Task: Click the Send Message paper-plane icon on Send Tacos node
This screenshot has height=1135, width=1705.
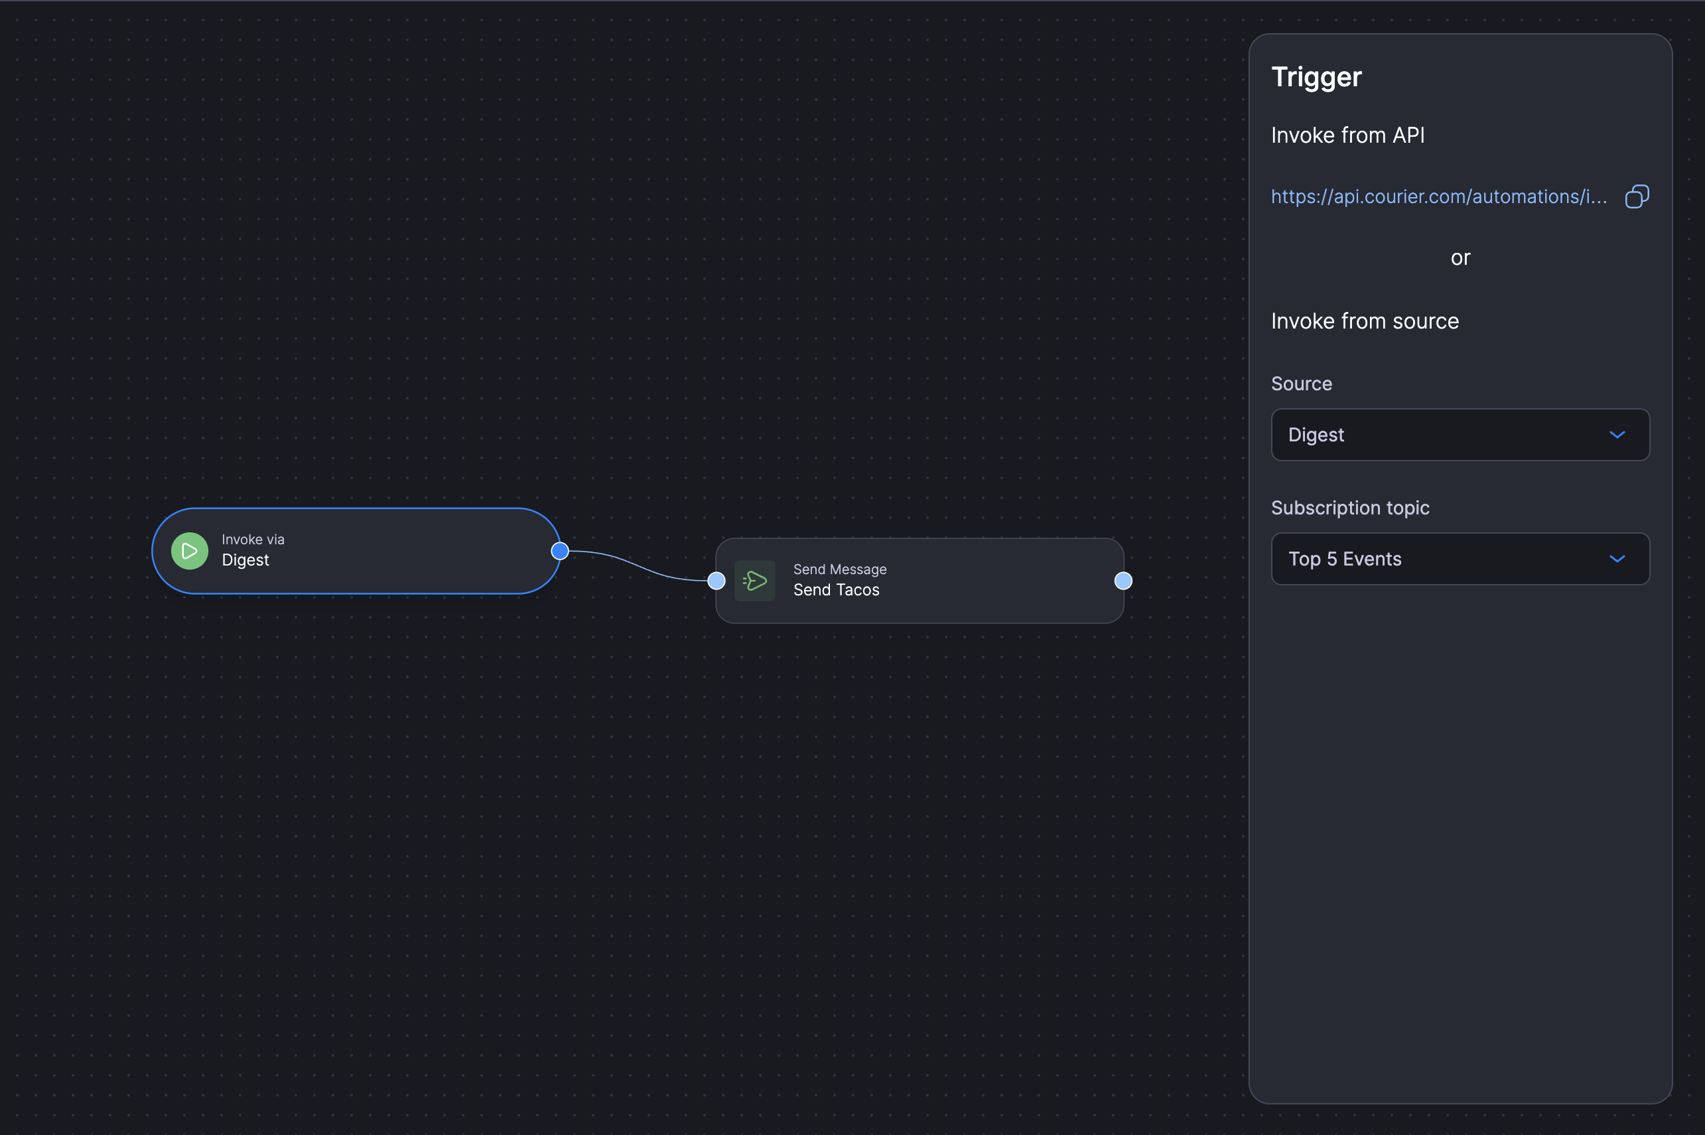Action: pyautogui.click(x=754, y=580)
